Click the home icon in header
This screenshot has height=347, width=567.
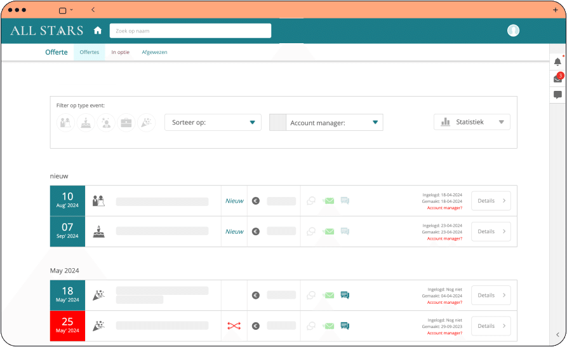98,31
